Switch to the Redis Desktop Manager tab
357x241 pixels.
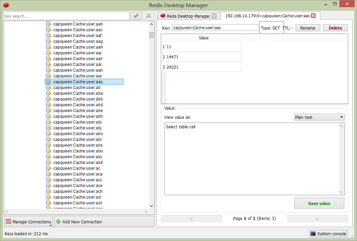coord(189,16)
